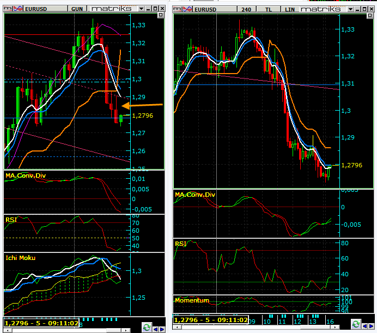Click the TL currency field on right chart
The height and width of the screenshot is (333, 377).
269,9
